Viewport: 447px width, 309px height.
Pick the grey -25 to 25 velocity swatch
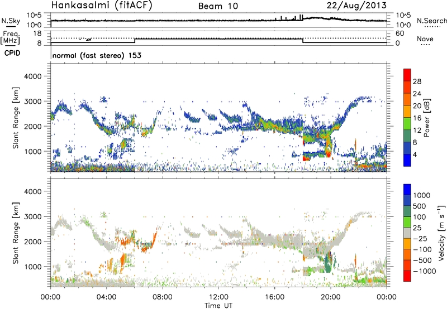point(407,233)
